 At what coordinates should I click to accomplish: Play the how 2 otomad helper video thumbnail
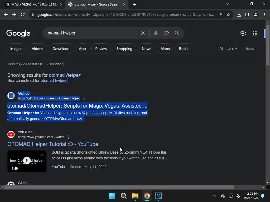(x=27, y=161)
